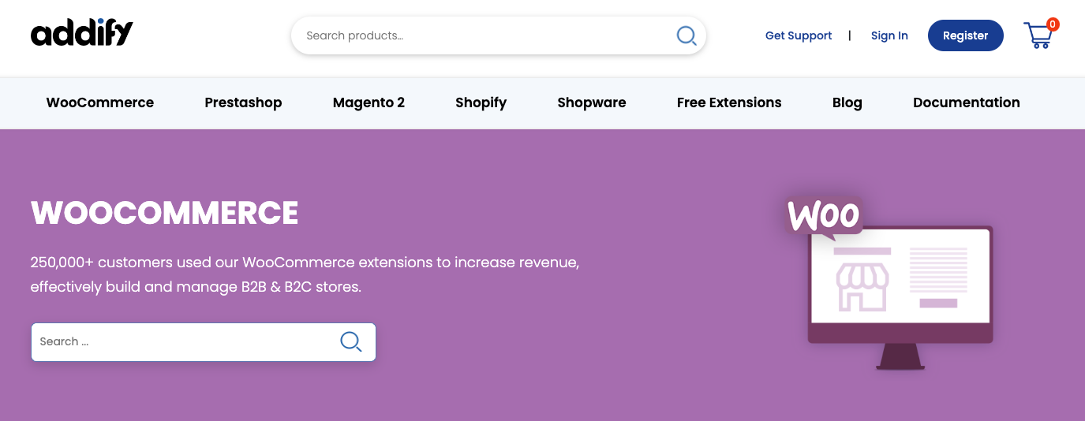Click the '250,000+ customers' description text
Screen dimensions: 1085x421
[x=305, y=274]
